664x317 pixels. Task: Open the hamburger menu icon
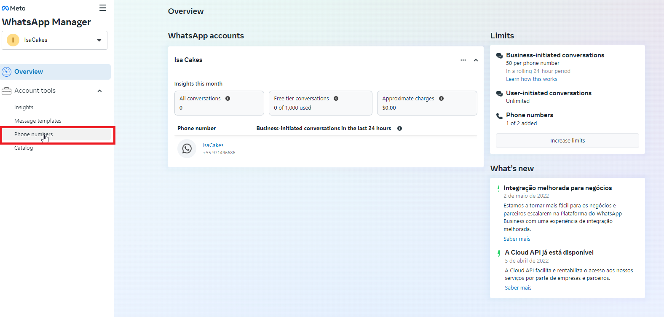coord(103,8)
